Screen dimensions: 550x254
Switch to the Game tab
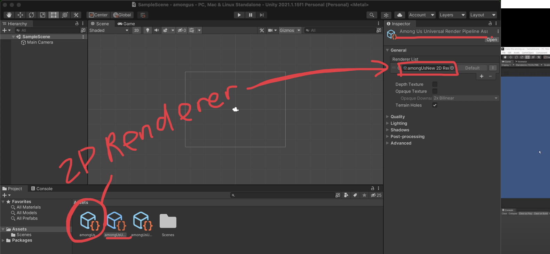126,24
